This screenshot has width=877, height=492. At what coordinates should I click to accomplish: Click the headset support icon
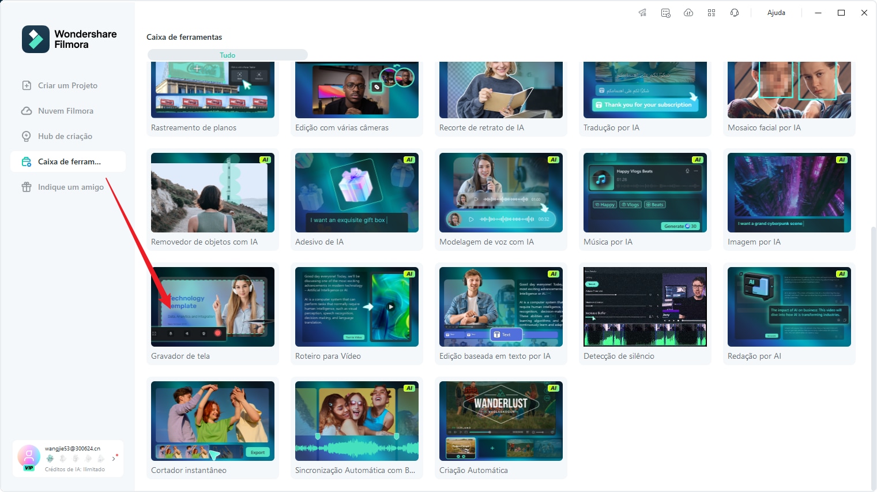[x=735, y=13]
